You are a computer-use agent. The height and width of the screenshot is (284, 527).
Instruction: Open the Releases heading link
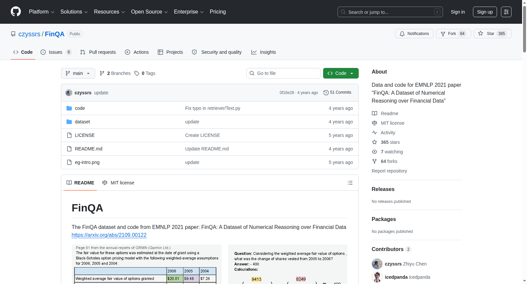click(x=383, y=189)
